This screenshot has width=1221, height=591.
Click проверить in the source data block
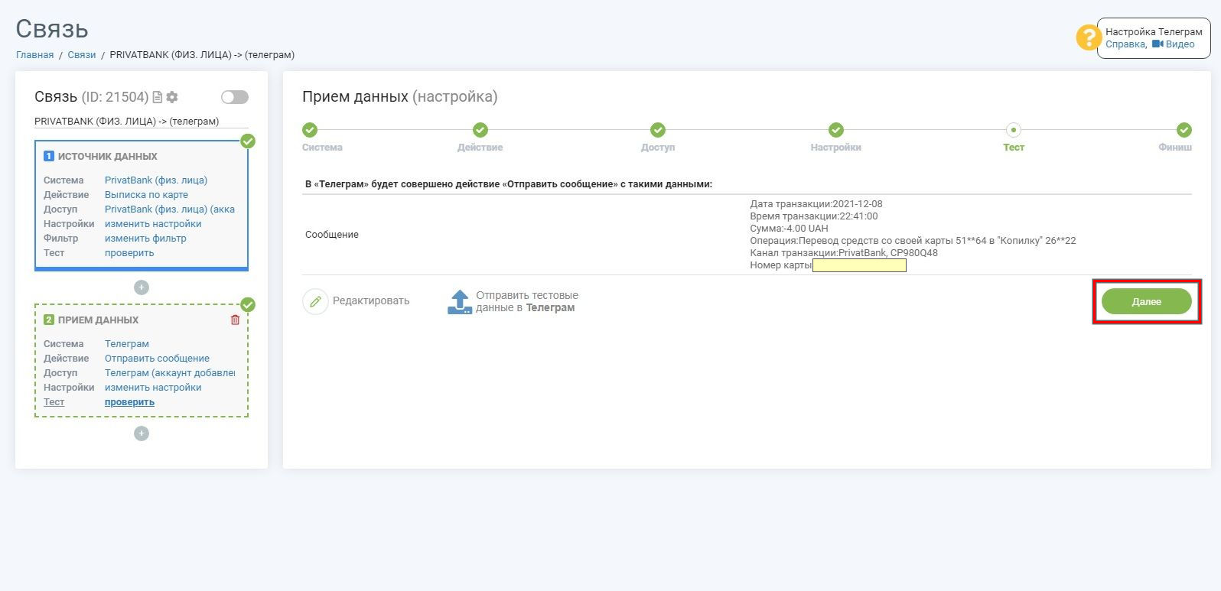pyautogui.click(x=129, y=253)
